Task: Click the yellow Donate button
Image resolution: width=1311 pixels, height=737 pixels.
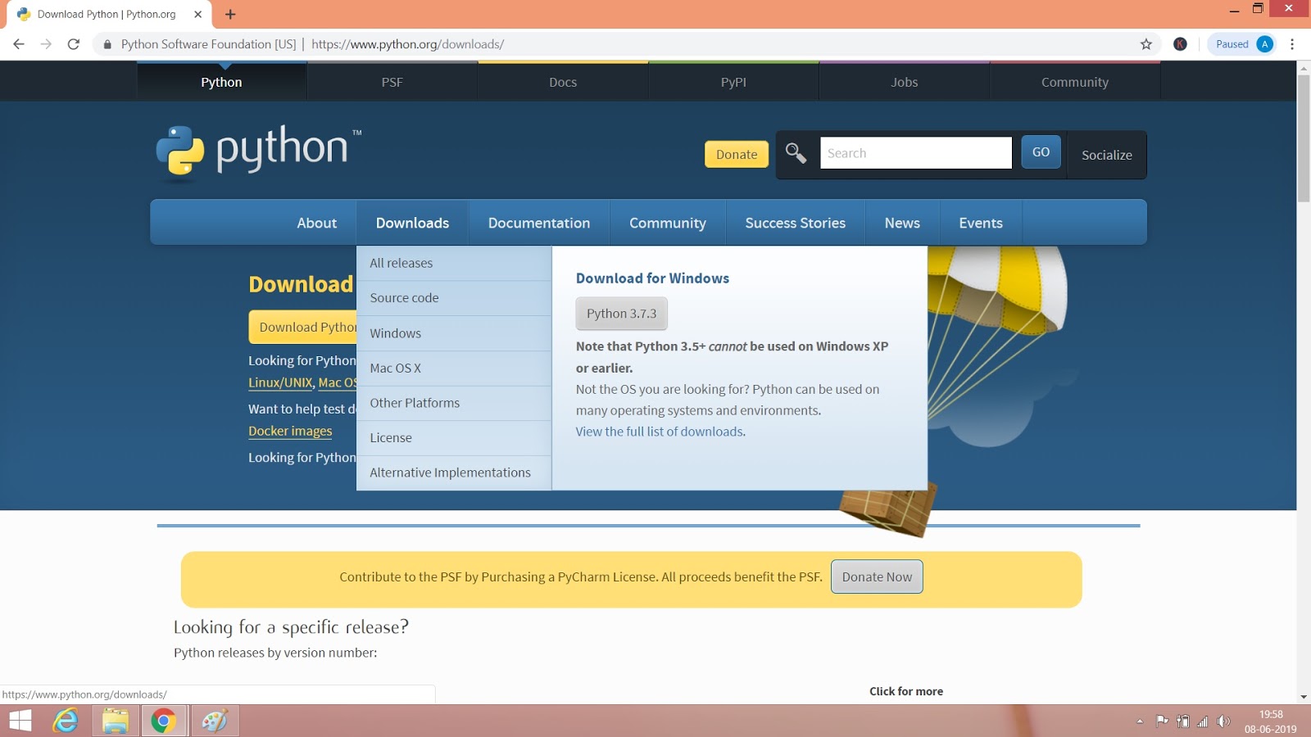Action: coord(737,154)
